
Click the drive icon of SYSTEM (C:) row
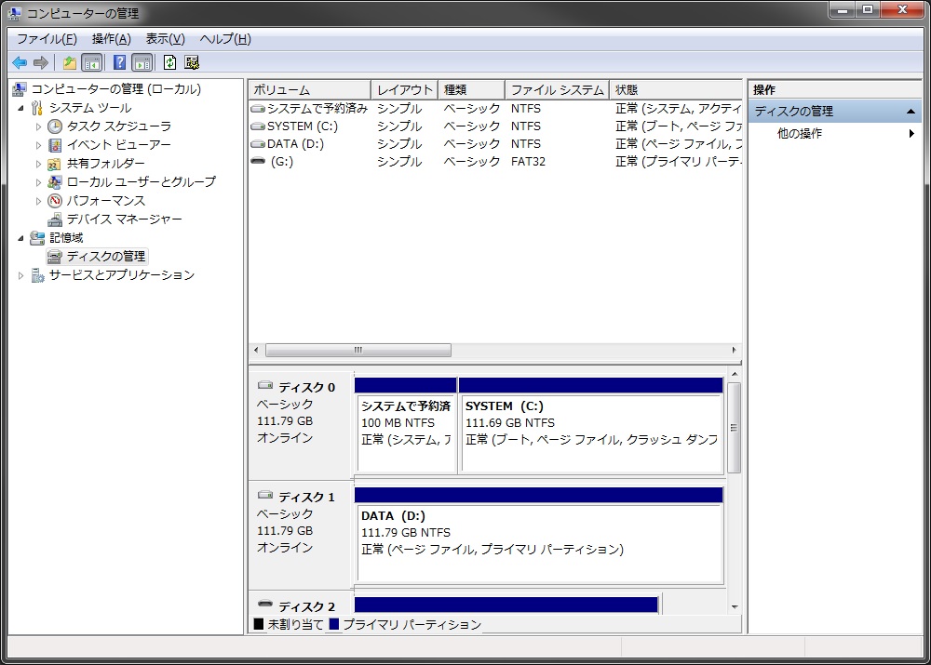coord(258,126)
